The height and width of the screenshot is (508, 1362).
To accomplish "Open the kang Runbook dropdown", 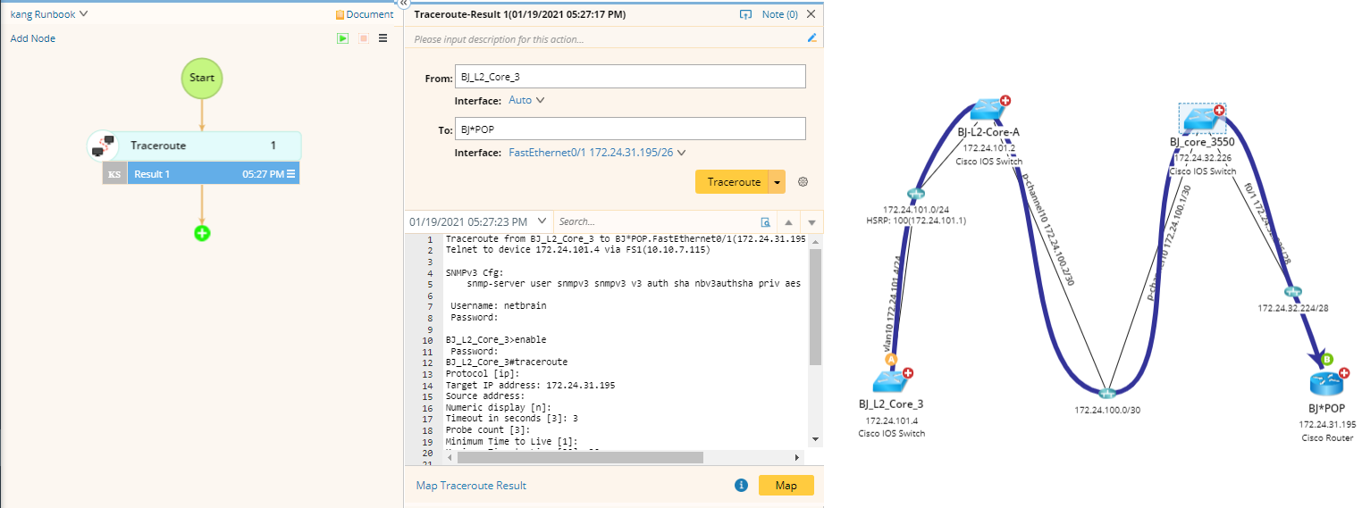I will coord(49,14).
